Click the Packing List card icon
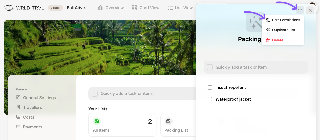320x140 pixels. click(x=168, y=121)
